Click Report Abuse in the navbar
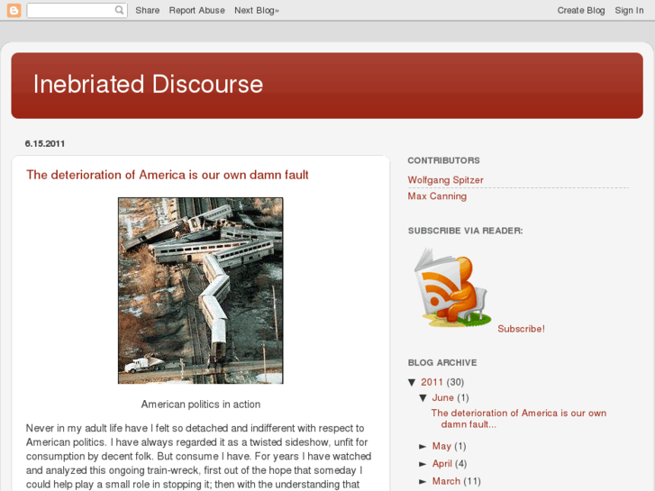 196,11
